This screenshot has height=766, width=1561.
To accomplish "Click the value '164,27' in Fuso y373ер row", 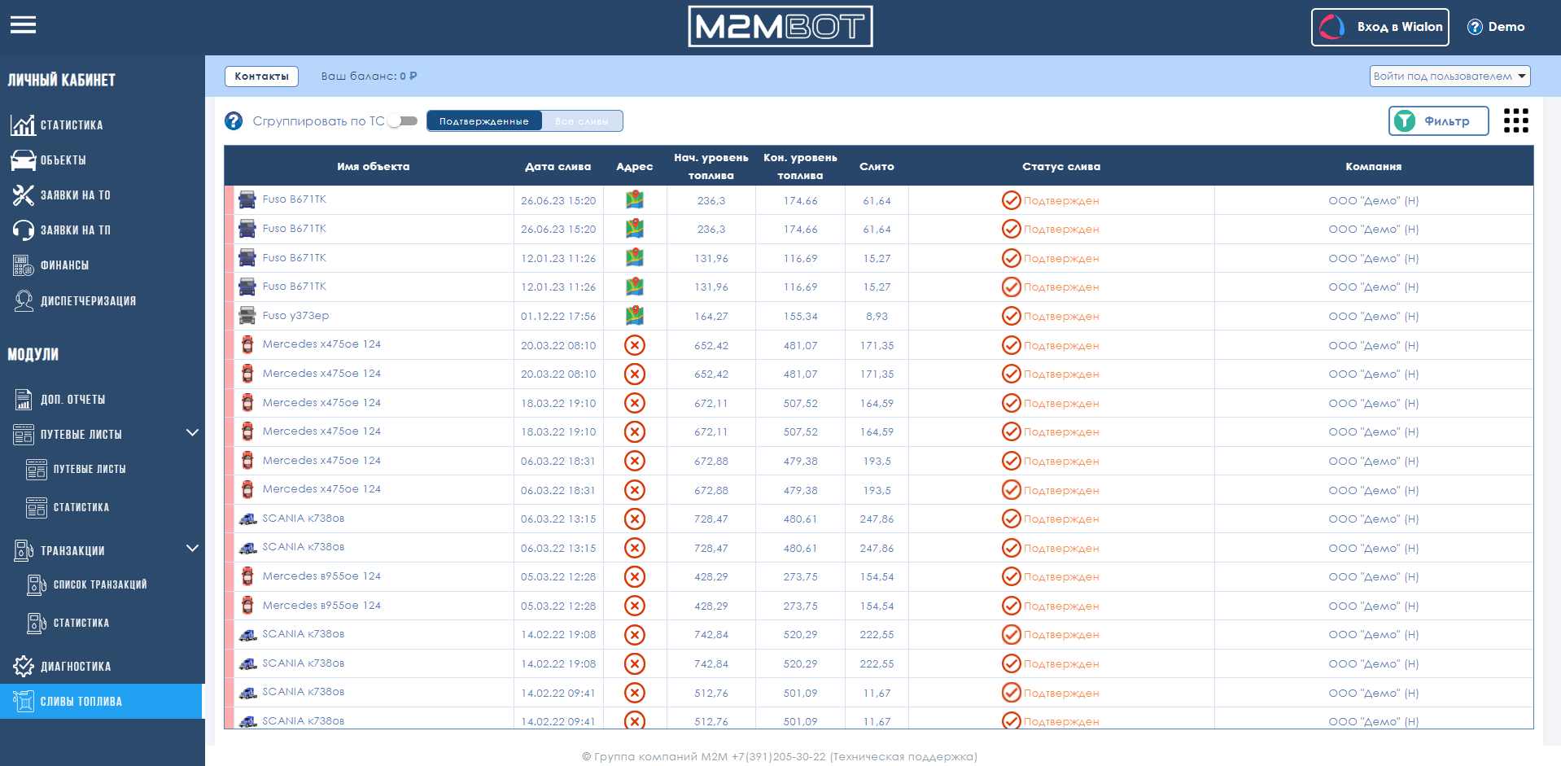I will click(x=711, y=316).
